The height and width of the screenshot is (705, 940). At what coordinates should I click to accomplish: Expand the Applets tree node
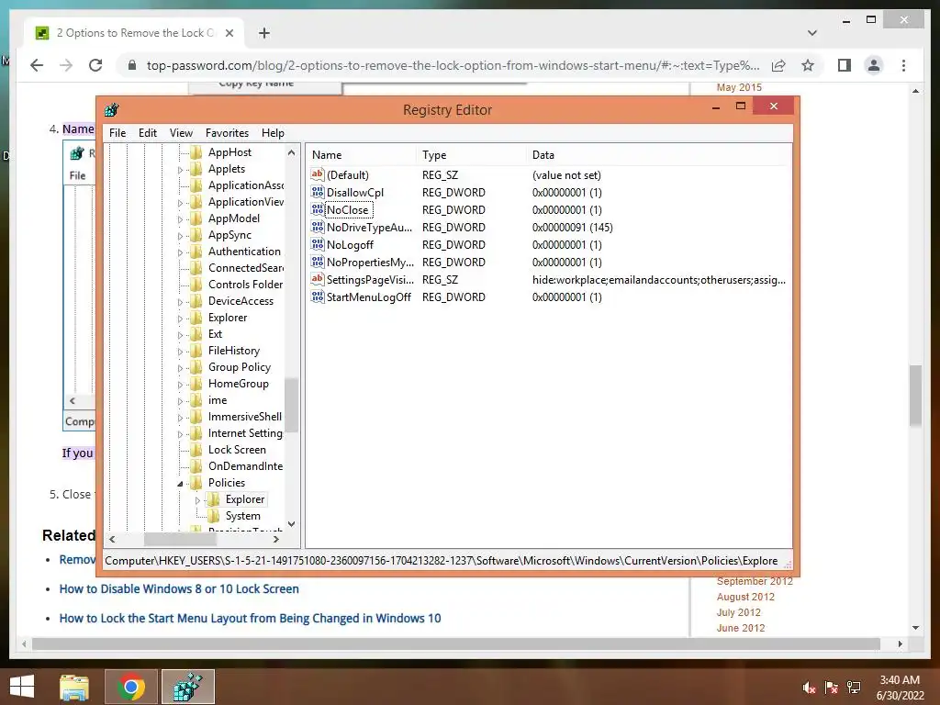(180, 170)
